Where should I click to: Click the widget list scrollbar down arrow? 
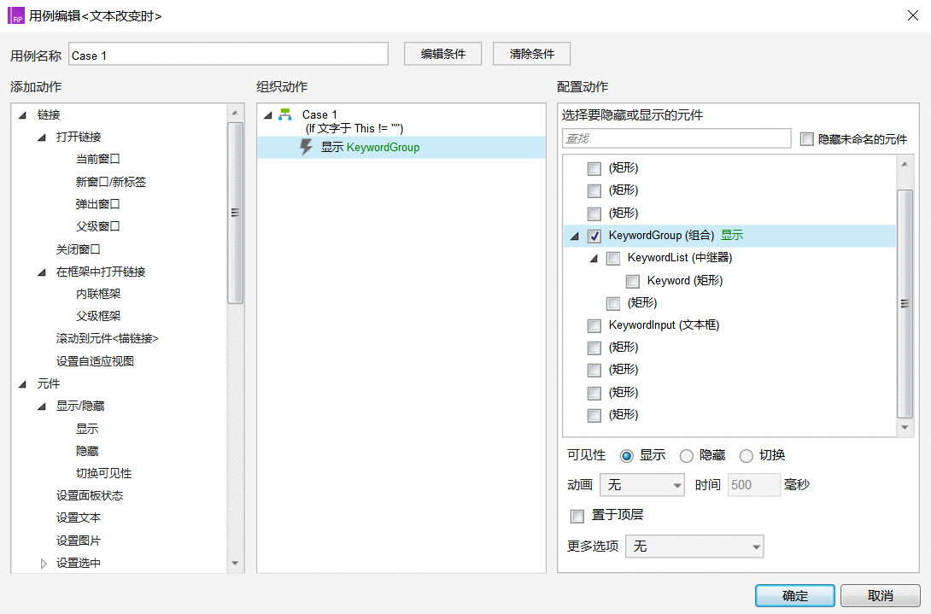click(905, 428)
